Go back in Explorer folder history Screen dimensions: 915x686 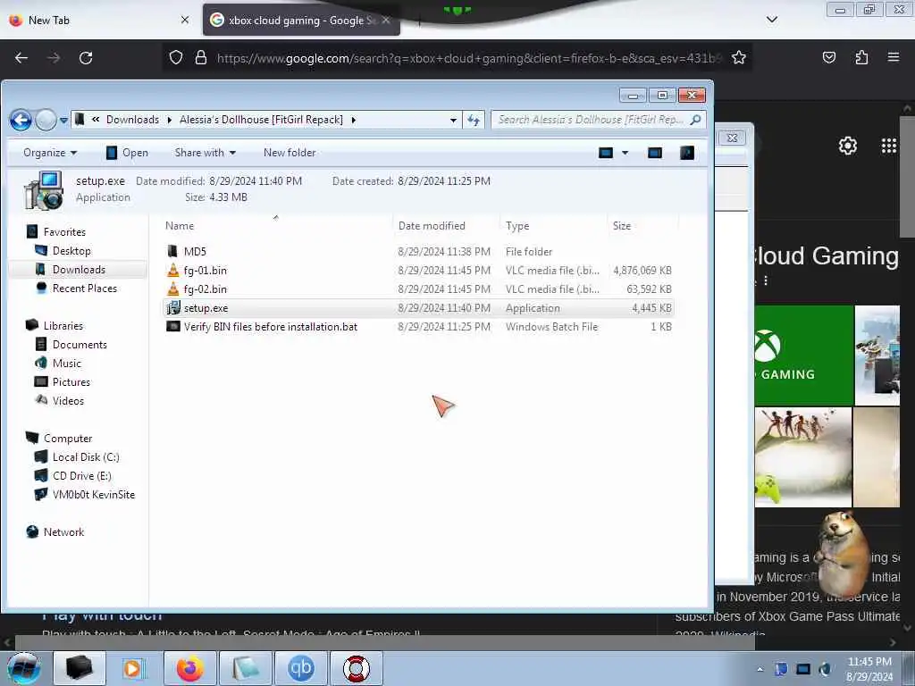(x=21, y=121)
